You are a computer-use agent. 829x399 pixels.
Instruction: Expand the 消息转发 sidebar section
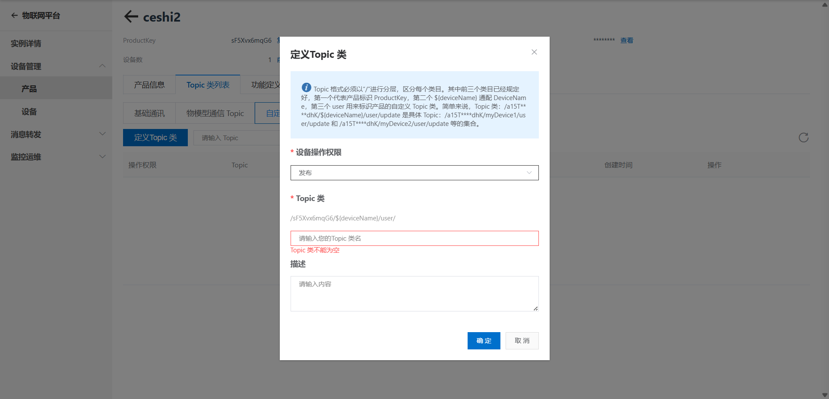102,134
